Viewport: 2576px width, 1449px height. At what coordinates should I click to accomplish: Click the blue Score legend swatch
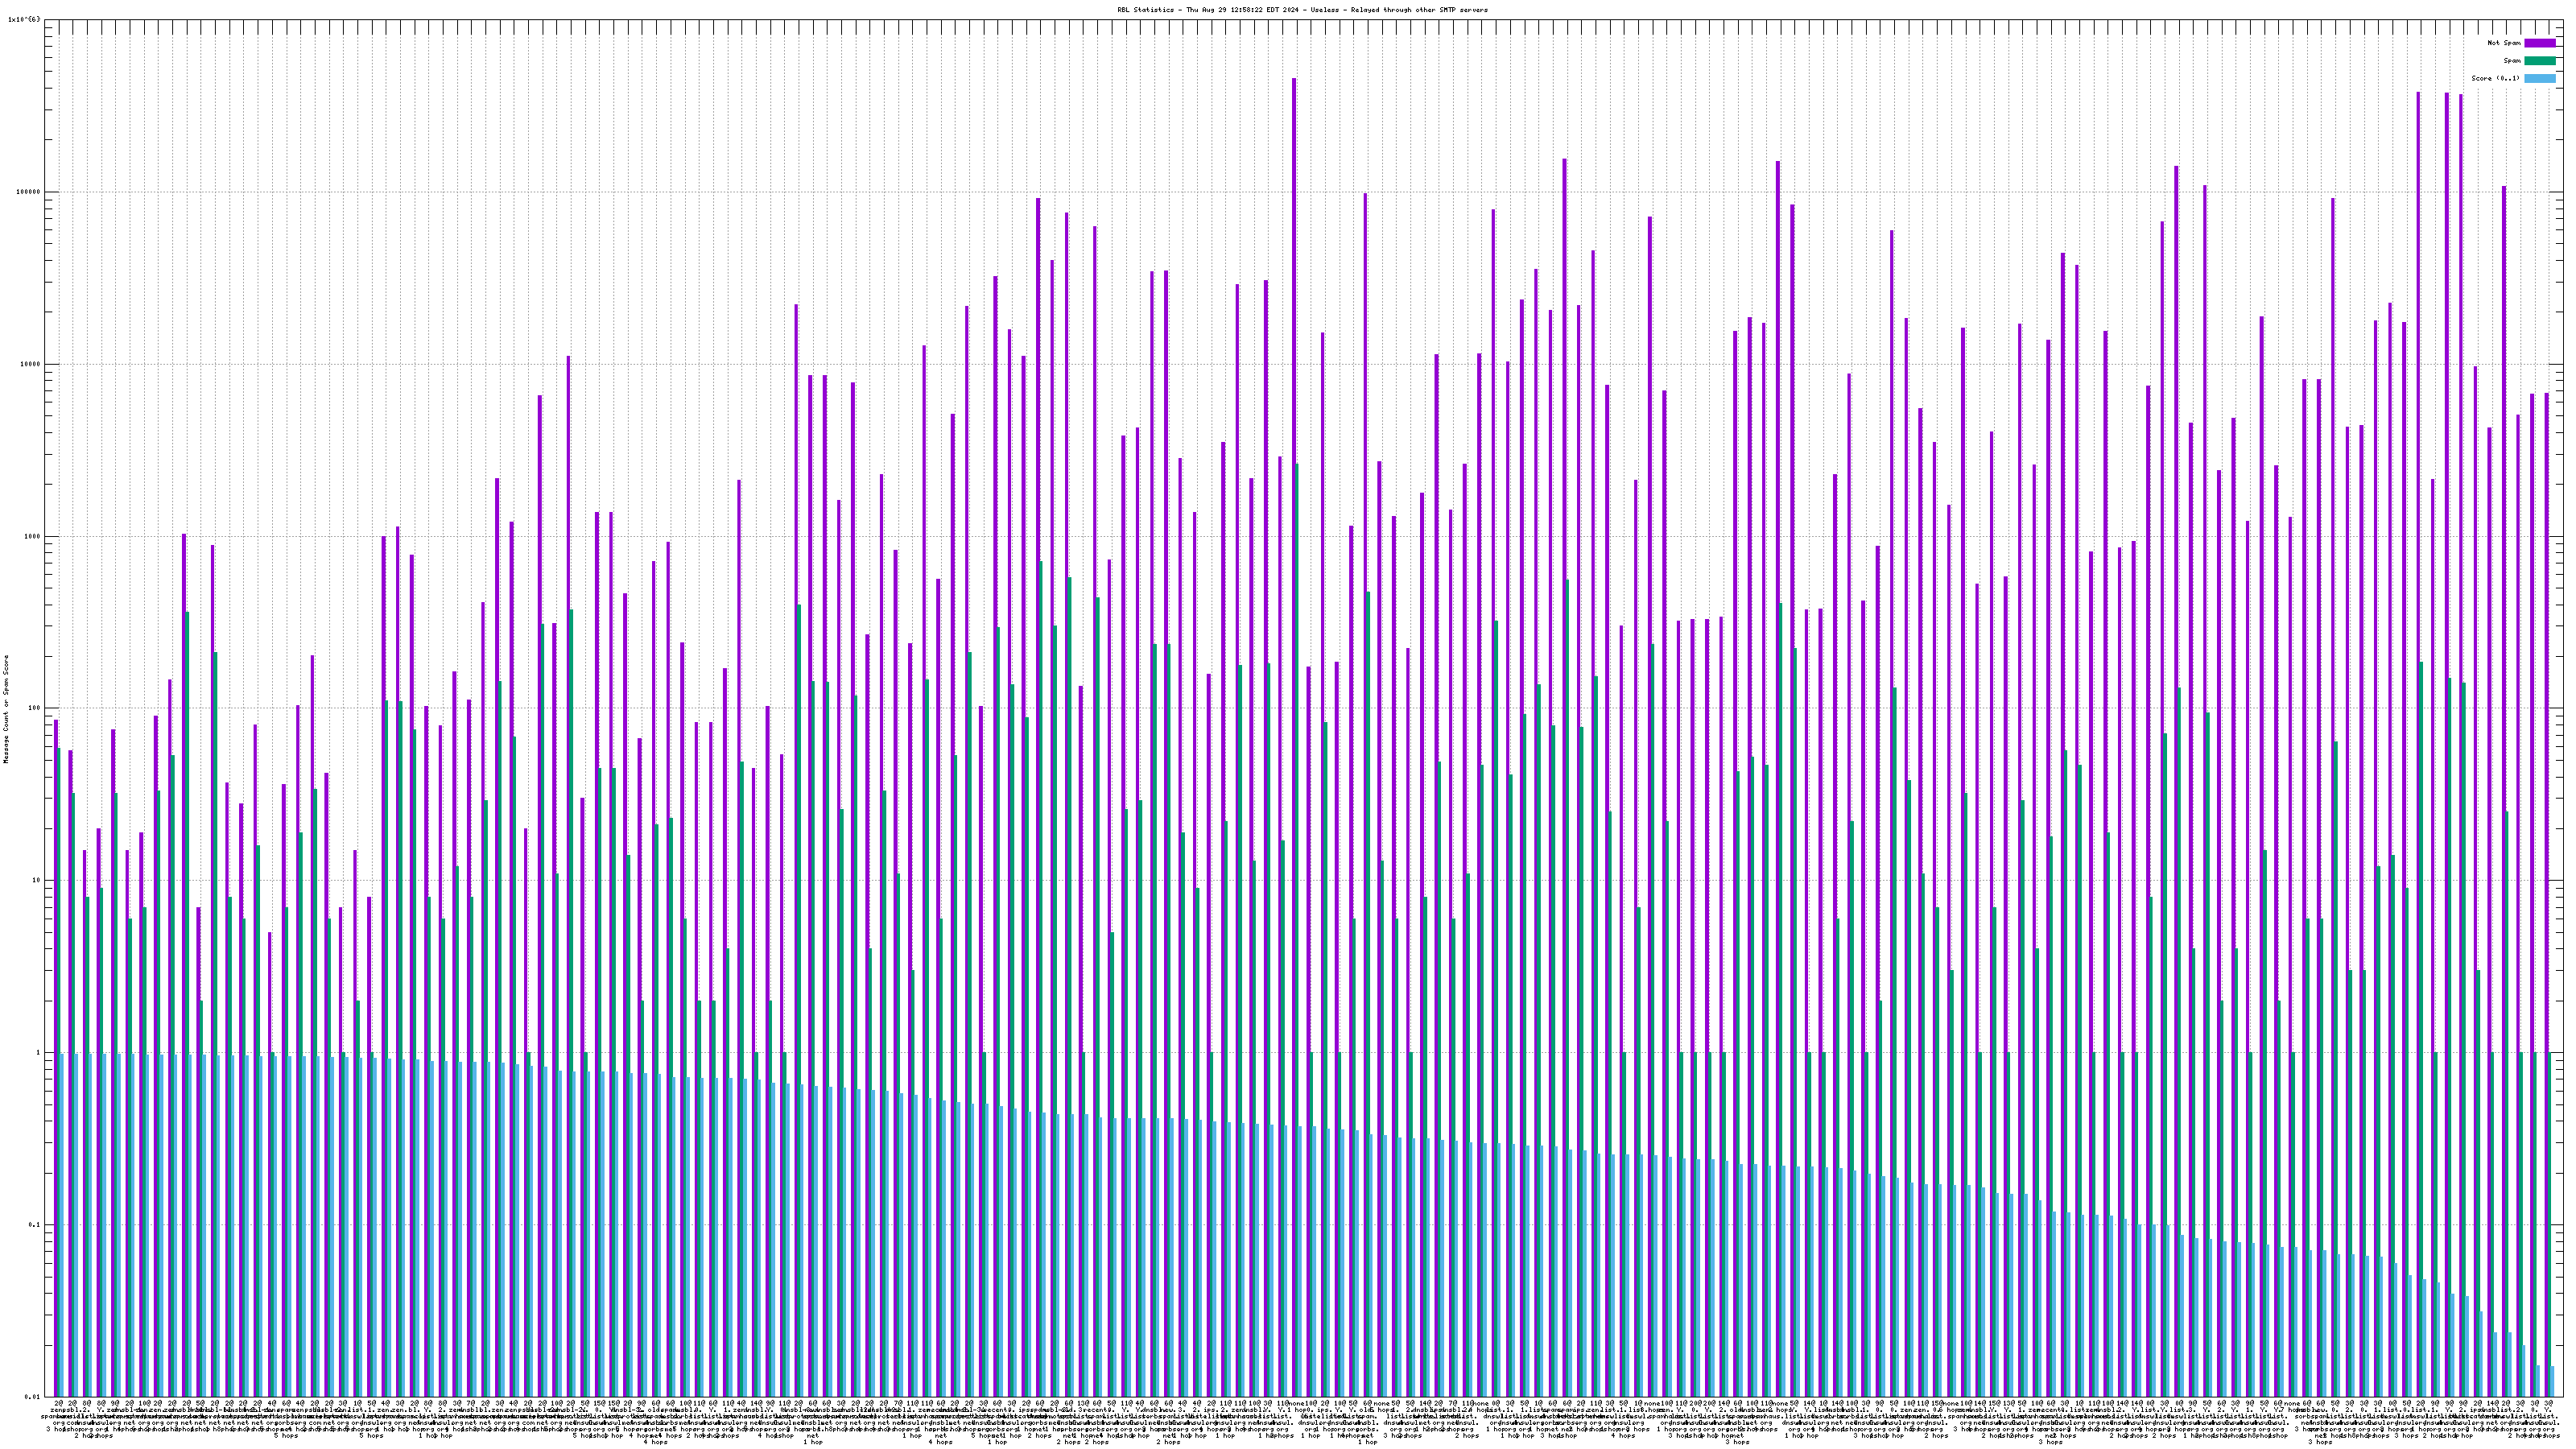[x=2539, y=78]
